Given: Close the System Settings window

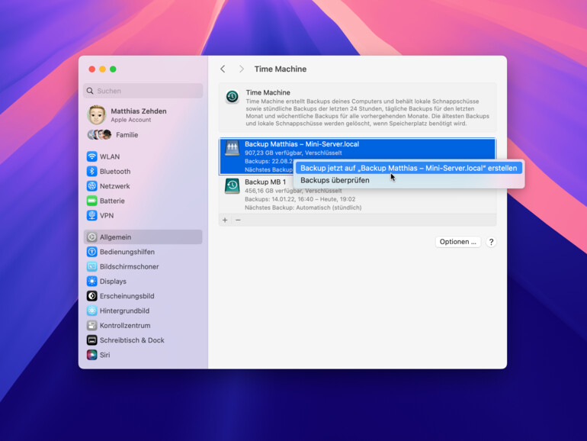Looking at the screenshot, I should coord(91,69).
